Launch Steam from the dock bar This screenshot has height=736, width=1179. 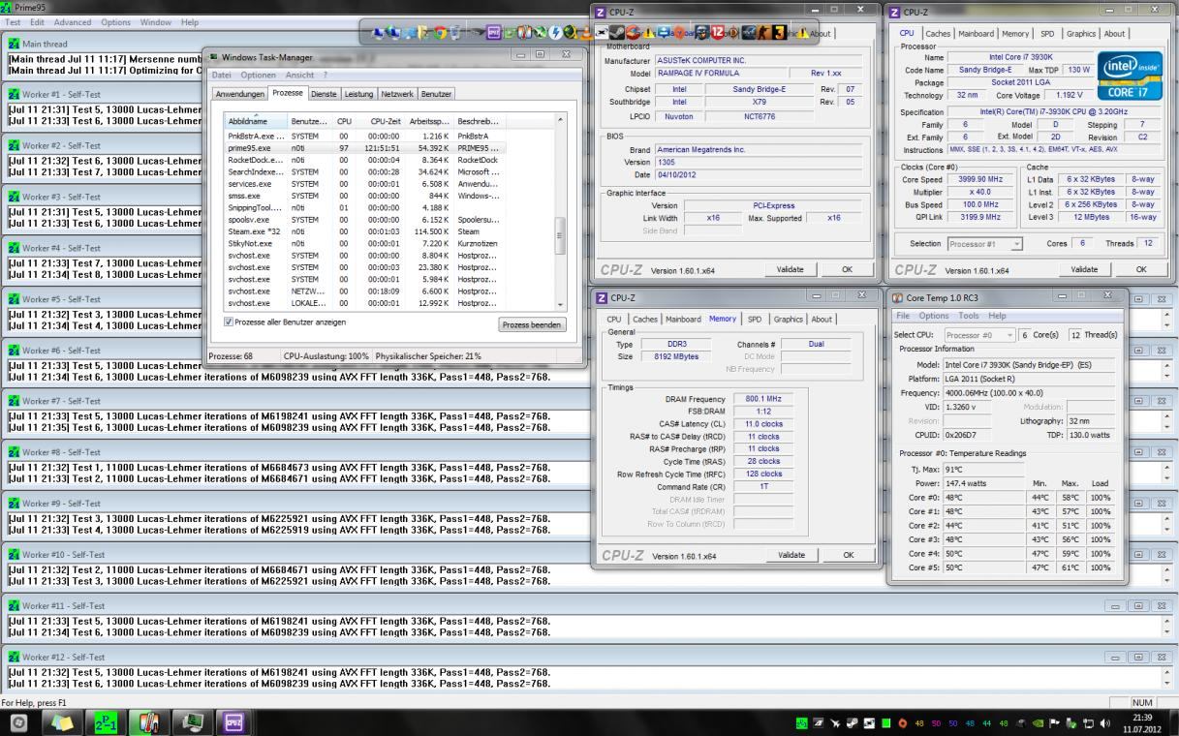coord(615,33)
